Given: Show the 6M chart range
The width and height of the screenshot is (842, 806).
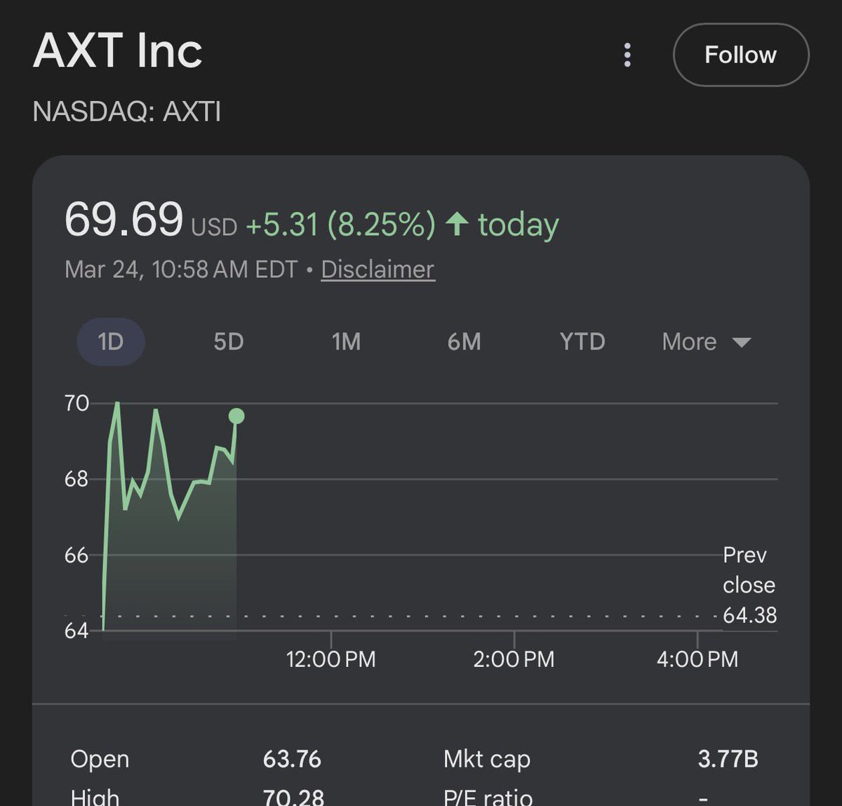Looking at the screenshot, I should tap(464, 342).
